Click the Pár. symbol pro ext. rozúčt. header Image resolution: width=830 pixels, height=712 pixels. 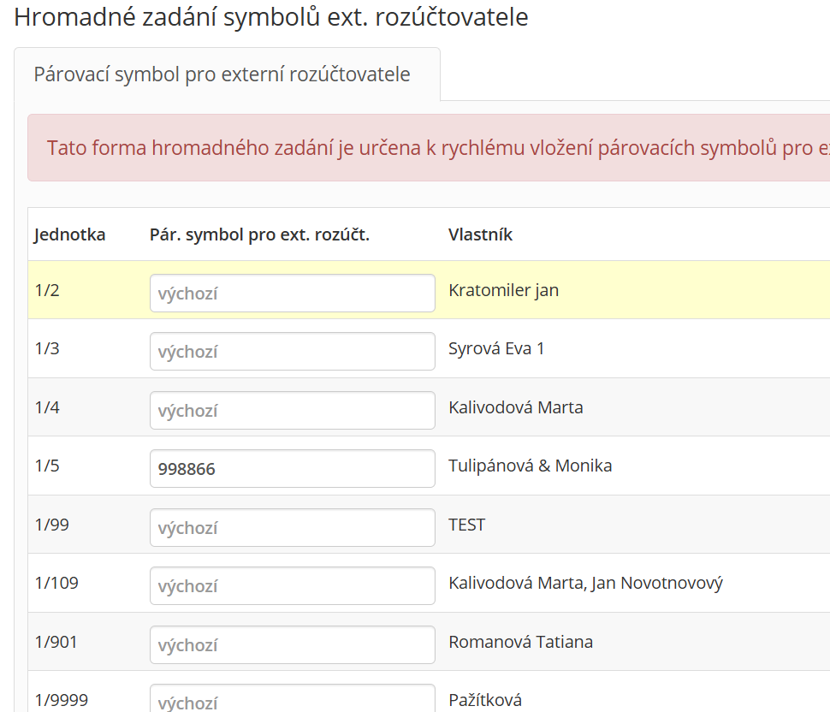click(x=259, y=234)
